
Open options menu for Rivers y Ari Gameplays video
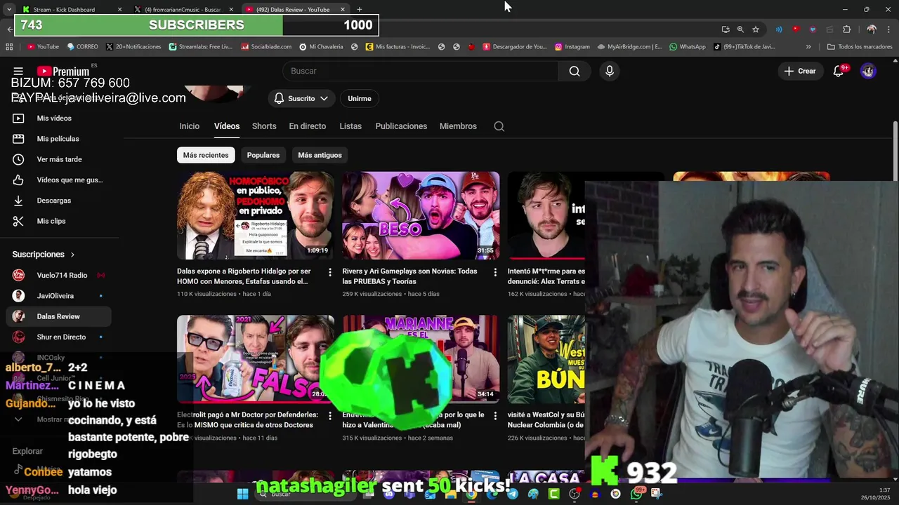coord(495,272)
